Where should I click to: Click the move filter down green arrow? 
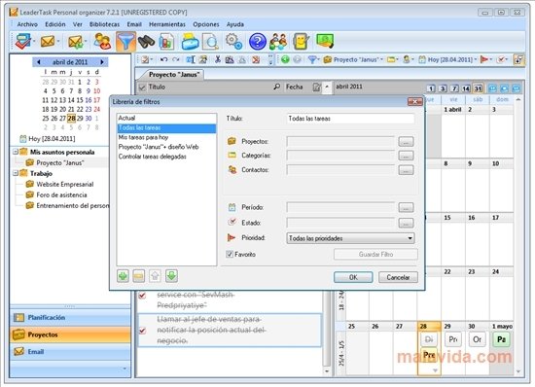[171, 276]
